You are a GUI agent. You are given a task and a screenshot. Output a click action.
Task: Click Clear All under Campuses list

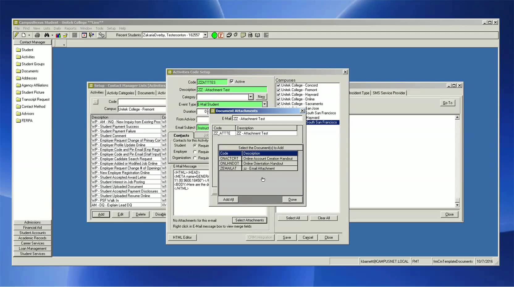click(x=324, y=218)
